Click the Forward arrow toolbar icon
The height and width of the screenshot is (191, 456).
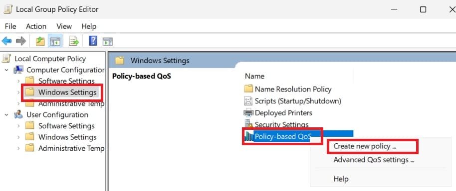coord(21,41)
